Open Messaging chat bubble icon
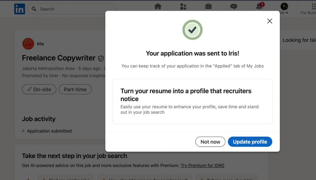Screen dimensions: 316x180 click(x=234, y=6)
